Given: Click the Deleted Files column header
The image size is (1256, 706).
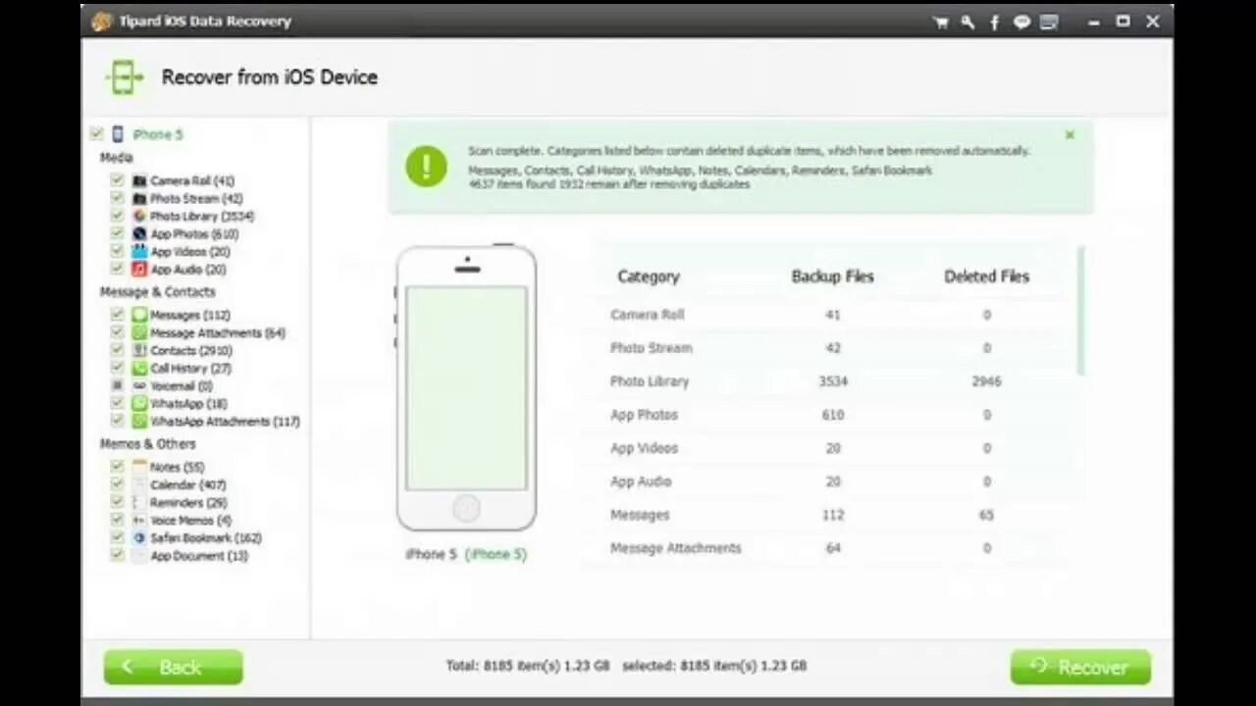Looking at the screenshot, I should (x=987, y=277).
